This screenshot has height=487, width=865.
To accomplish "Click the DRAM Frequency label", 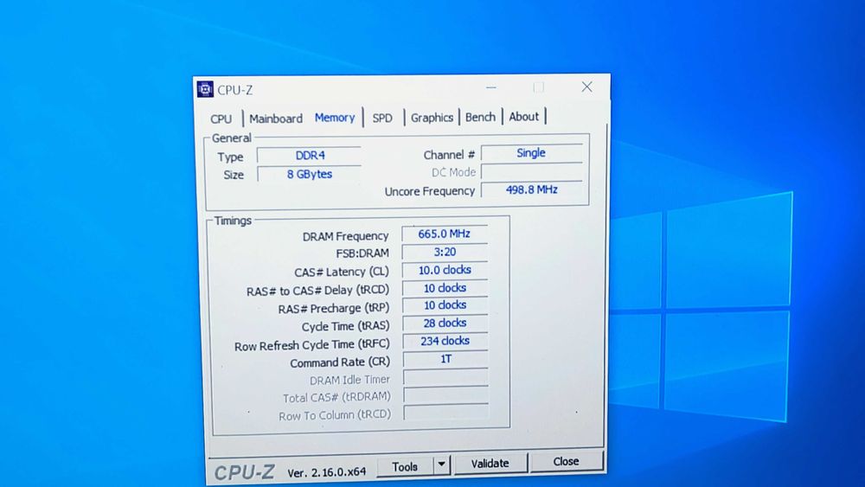I will point(345,236).
